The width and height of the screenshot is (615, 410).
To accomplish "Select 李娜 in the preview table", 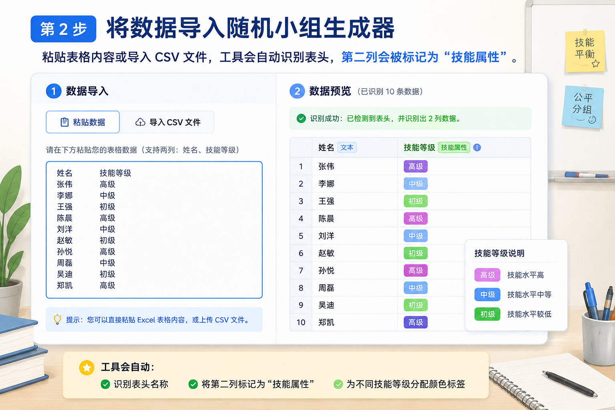I will click(326, 184).
